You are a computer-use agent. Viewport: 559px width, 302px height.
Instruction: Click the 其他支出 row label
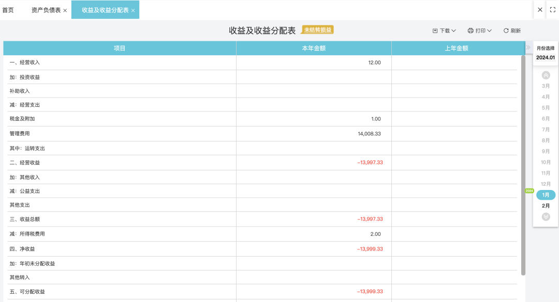click(20, 205)
